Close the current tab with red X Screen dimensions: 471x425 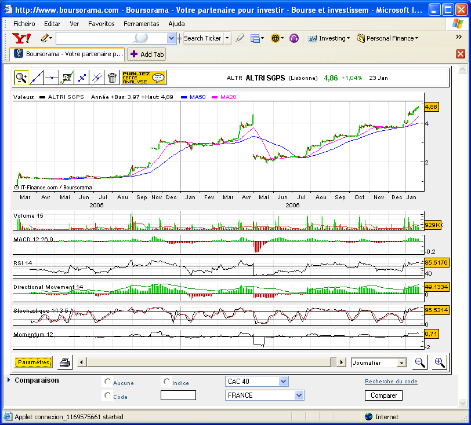coord(461,54)
